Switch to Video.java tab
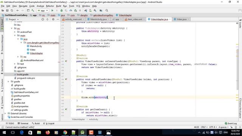This screenshot has width=242, height=136. pos(181,19)
